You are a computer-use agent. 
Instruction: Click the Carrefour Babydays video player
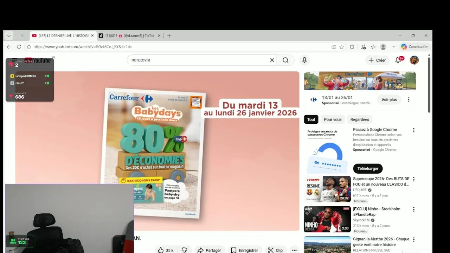pyautogui.click(x=157, y=151)
